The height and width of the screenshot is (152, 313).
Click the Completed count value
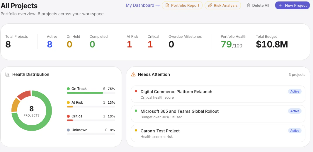pyautogui.click(x=92, y=44)
